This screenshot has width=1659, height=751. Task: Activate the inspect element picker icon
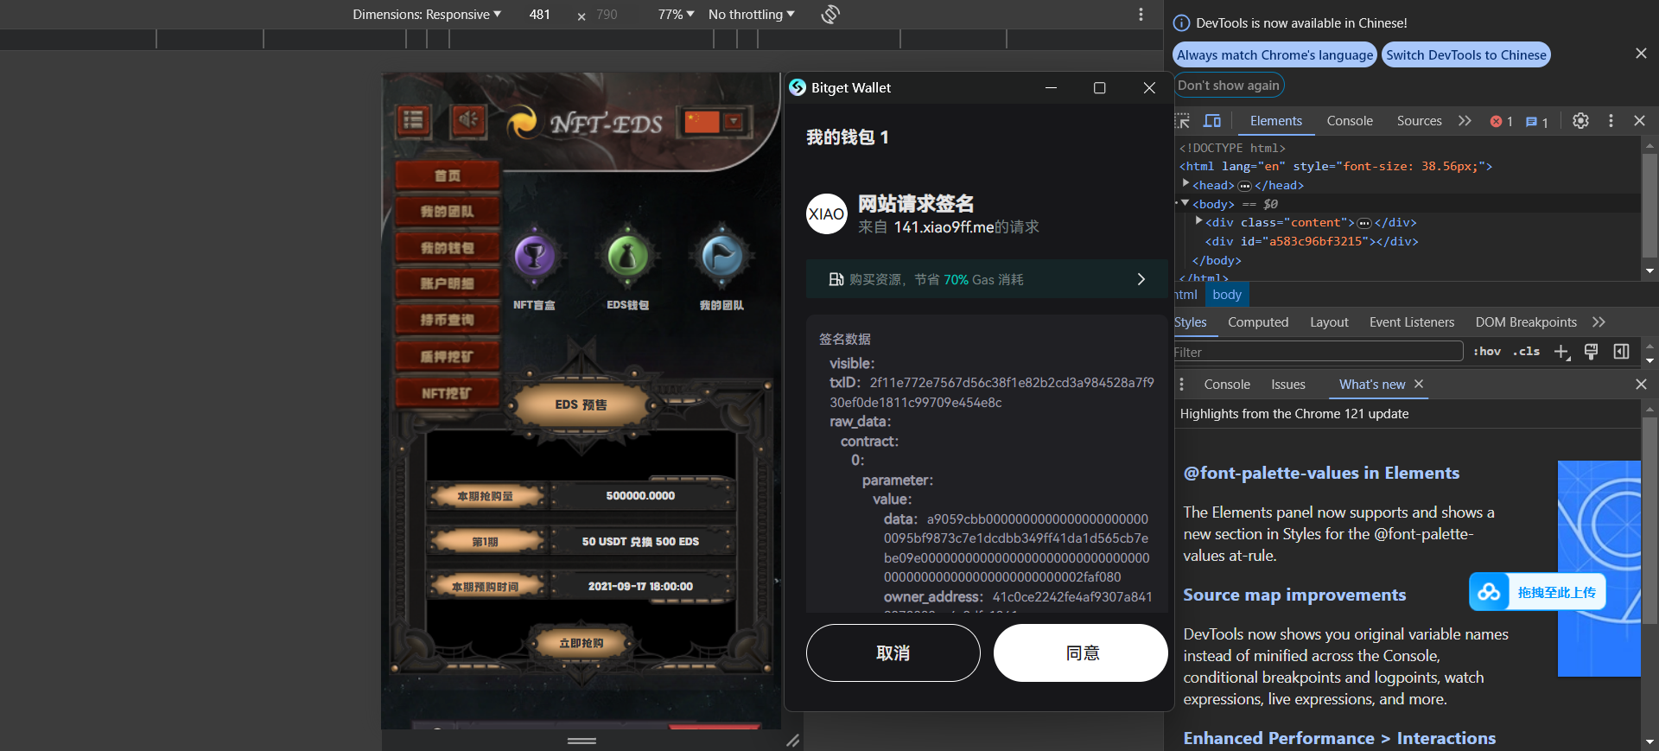1183,121
